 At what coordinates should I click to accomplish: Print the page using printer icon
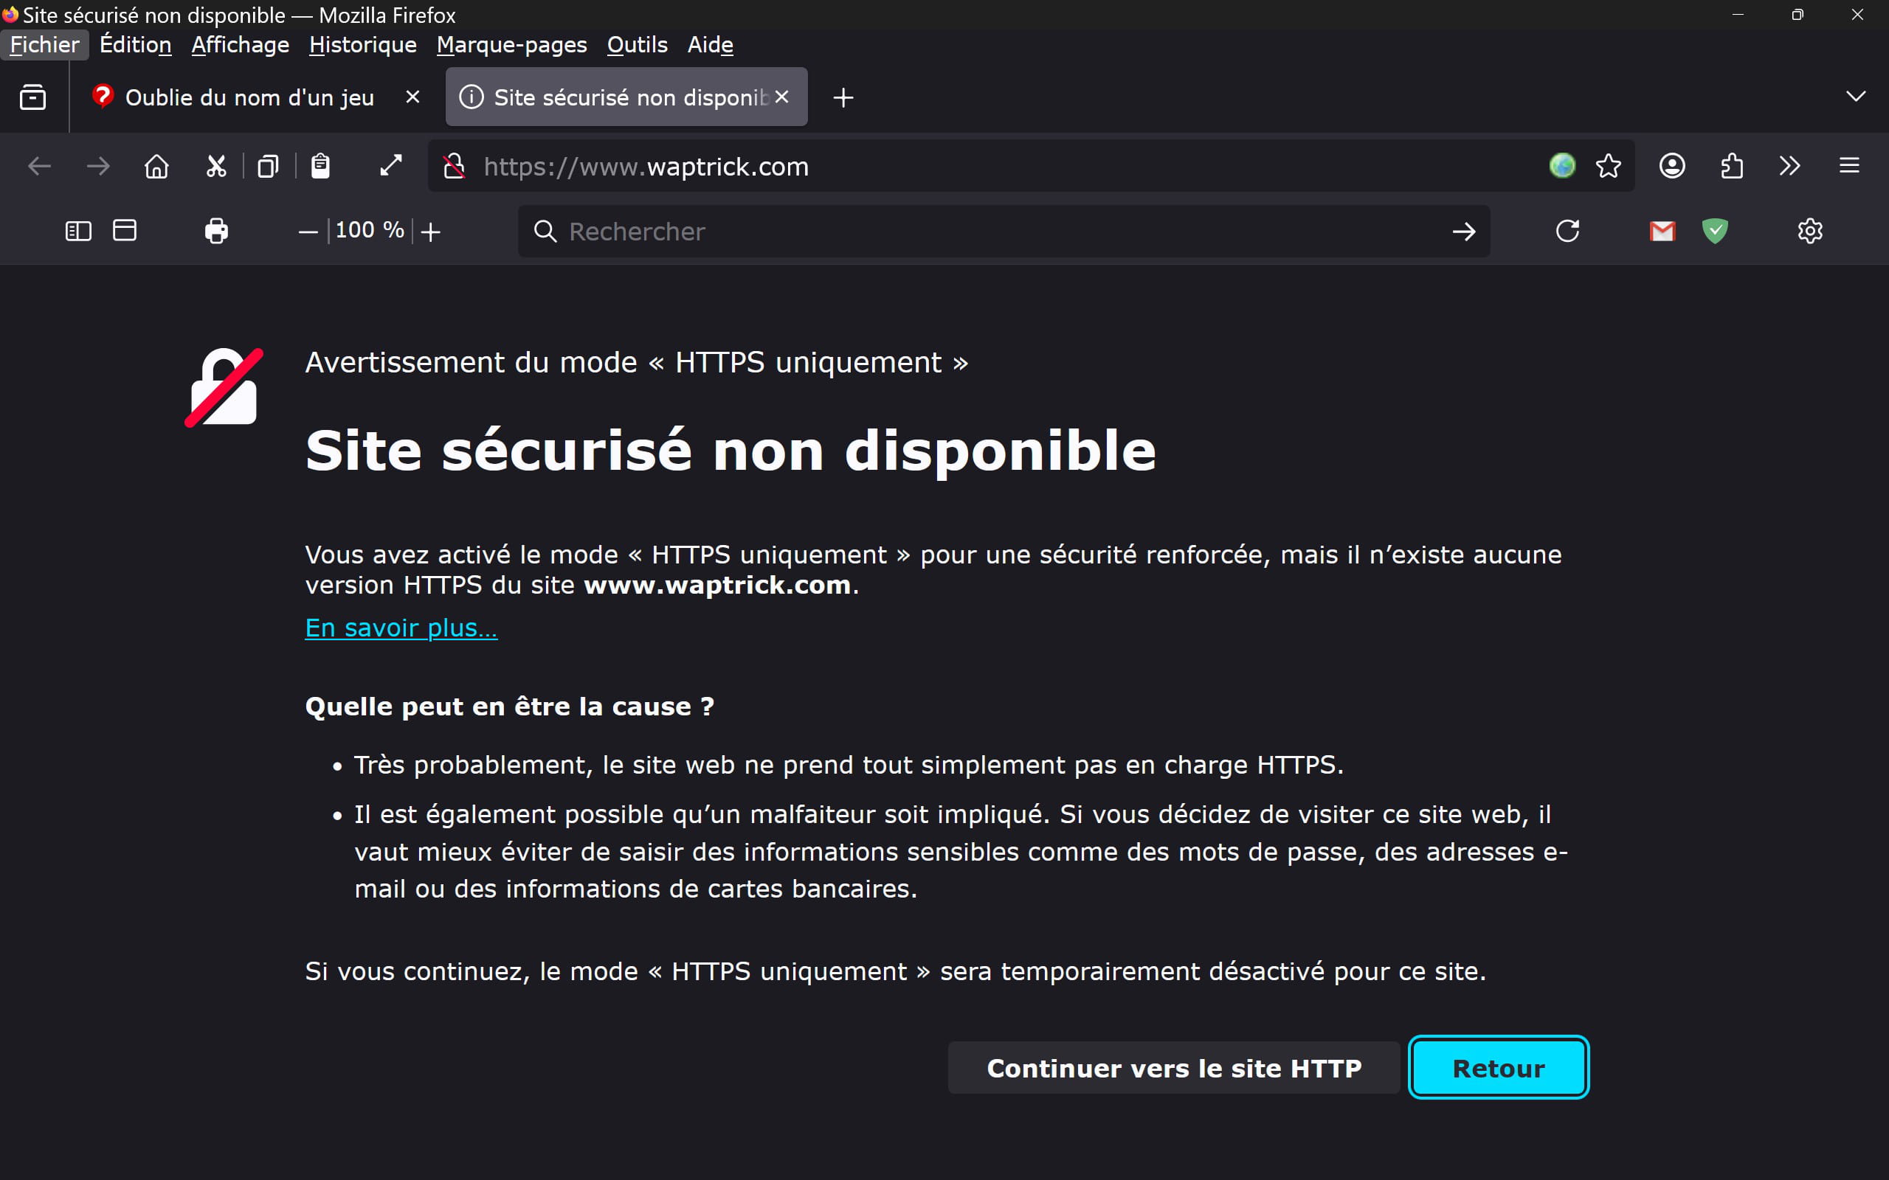(216, 231)
